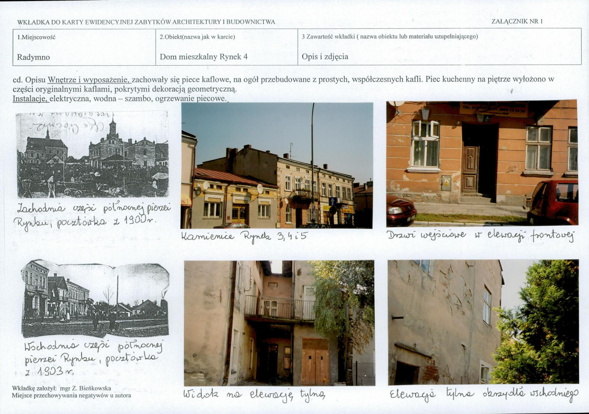589x414 pixels.
Task: Click the 'Opis i zdjęcia' content field
Action: point(440,47)
